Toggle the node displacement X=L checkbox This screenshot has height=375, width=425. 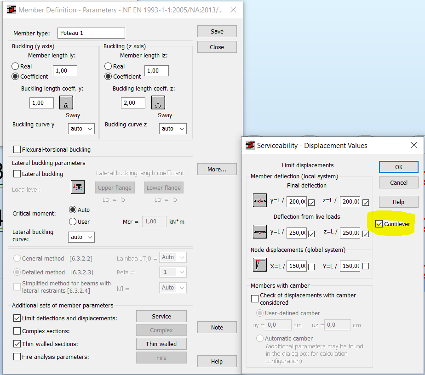(x=311, y=267)
